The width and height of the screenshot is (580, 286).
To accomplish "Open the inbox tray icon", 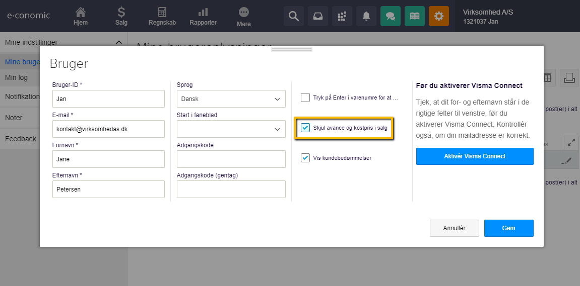I will tap(318, 16).
